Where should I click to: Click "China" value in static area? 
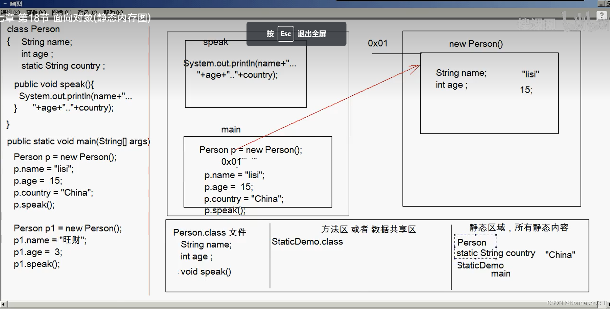[x=560, y=255]
